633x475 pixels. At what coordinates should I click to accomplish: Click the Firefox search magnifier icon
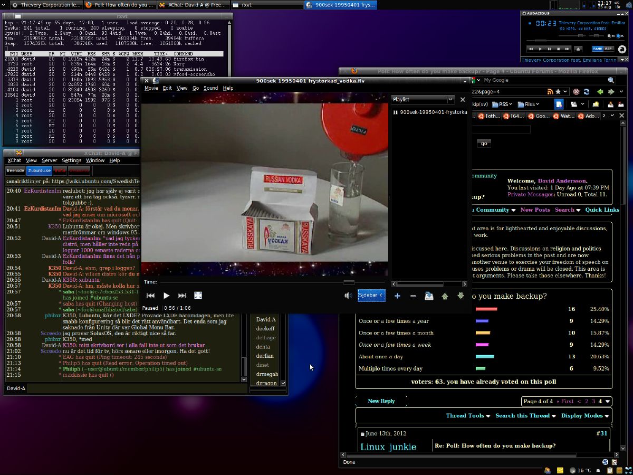click(x=611, y=80)
